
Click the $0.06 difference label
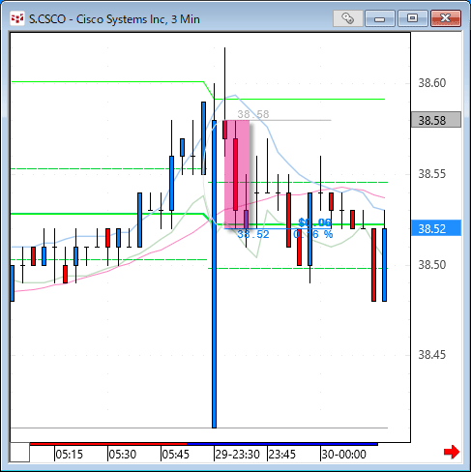(x=314, y=222)
